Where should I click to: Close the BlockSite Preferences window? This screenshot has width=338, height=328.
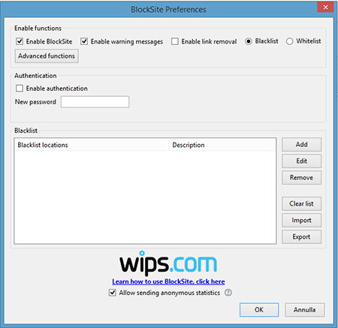pos(325,8)
